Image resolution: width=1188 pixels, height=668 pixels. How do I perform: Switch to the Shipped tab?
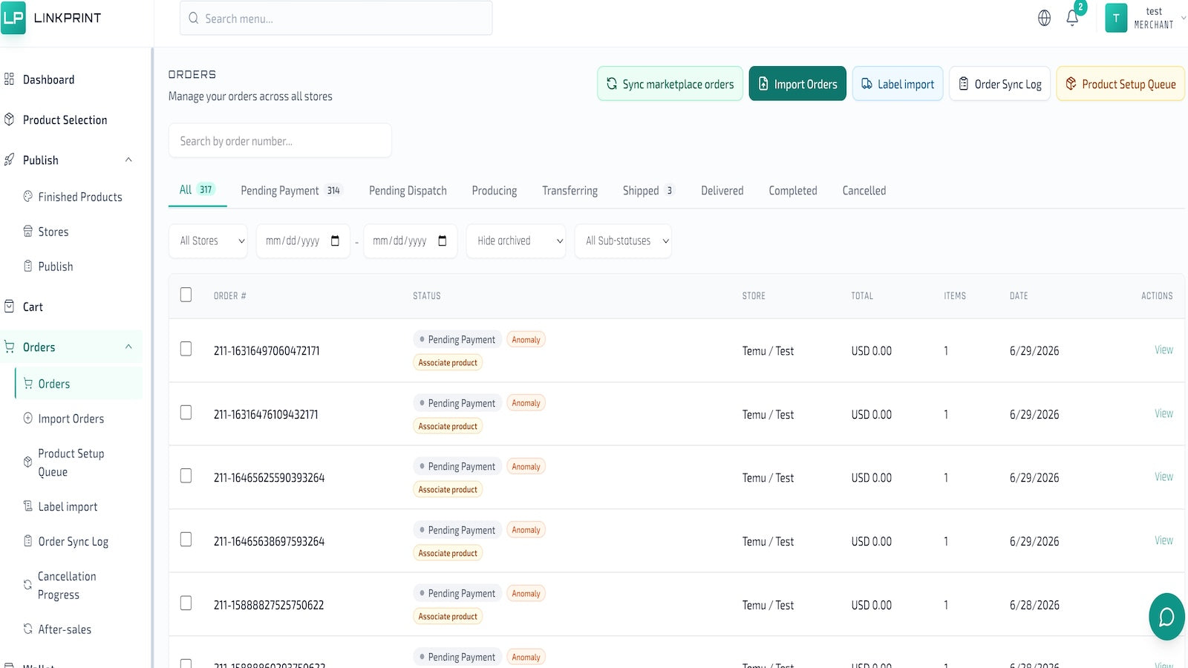(x=648, y=191)
